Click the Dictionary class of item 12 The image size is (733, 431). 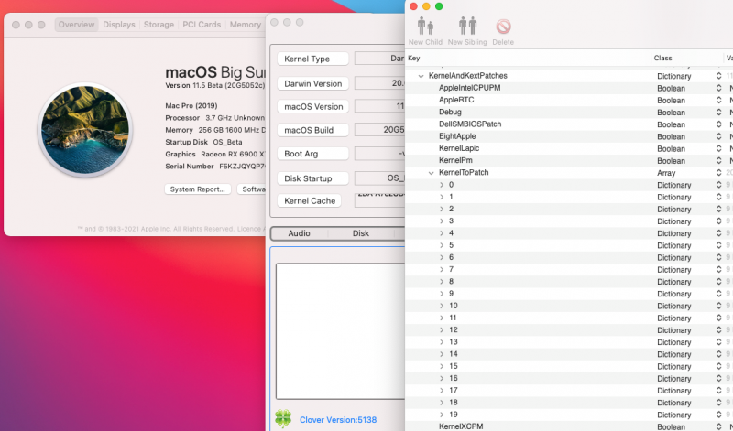click(x=673, y=330)
